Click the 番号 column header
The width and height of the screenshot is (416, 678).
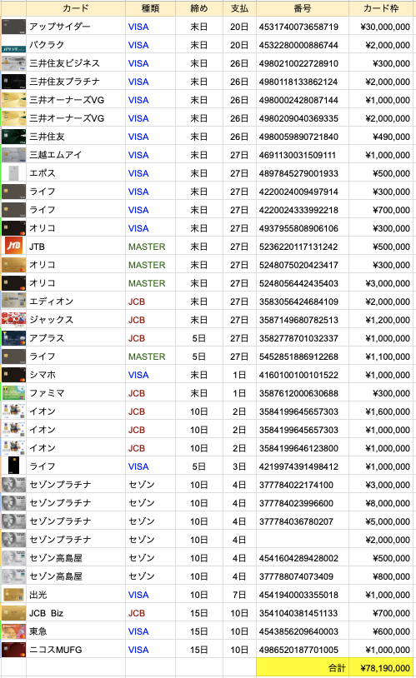pos(303,8)
